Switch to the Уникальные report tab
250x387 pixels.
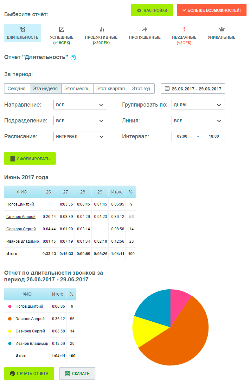pos(221,33)
